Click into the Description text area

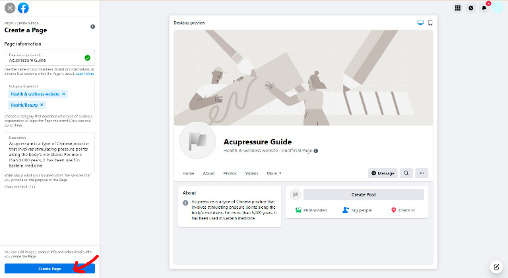pyautogui.click(x=49, y=152)
